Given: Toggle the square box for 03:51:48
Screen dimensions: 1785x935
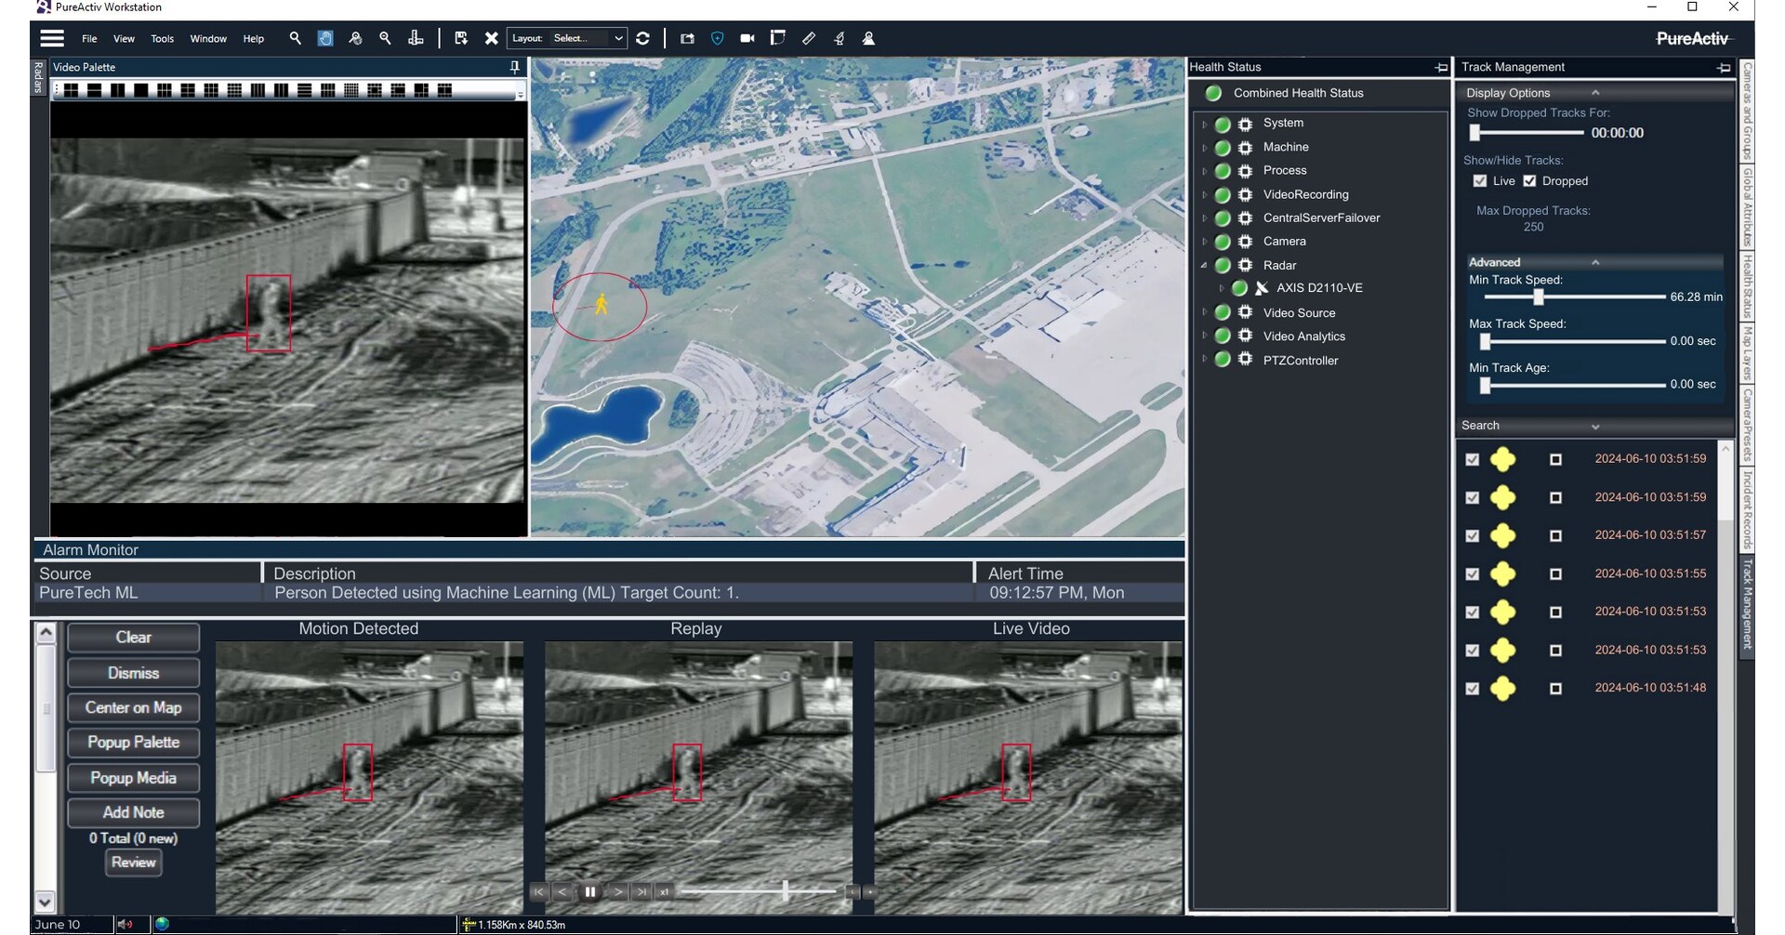Looking at the screenshot, I should point(1555,689).
